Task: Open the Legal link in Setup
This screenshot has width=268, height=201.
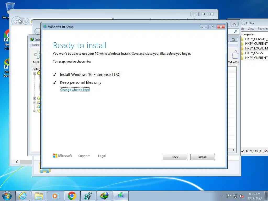Action: coord(102,156)
